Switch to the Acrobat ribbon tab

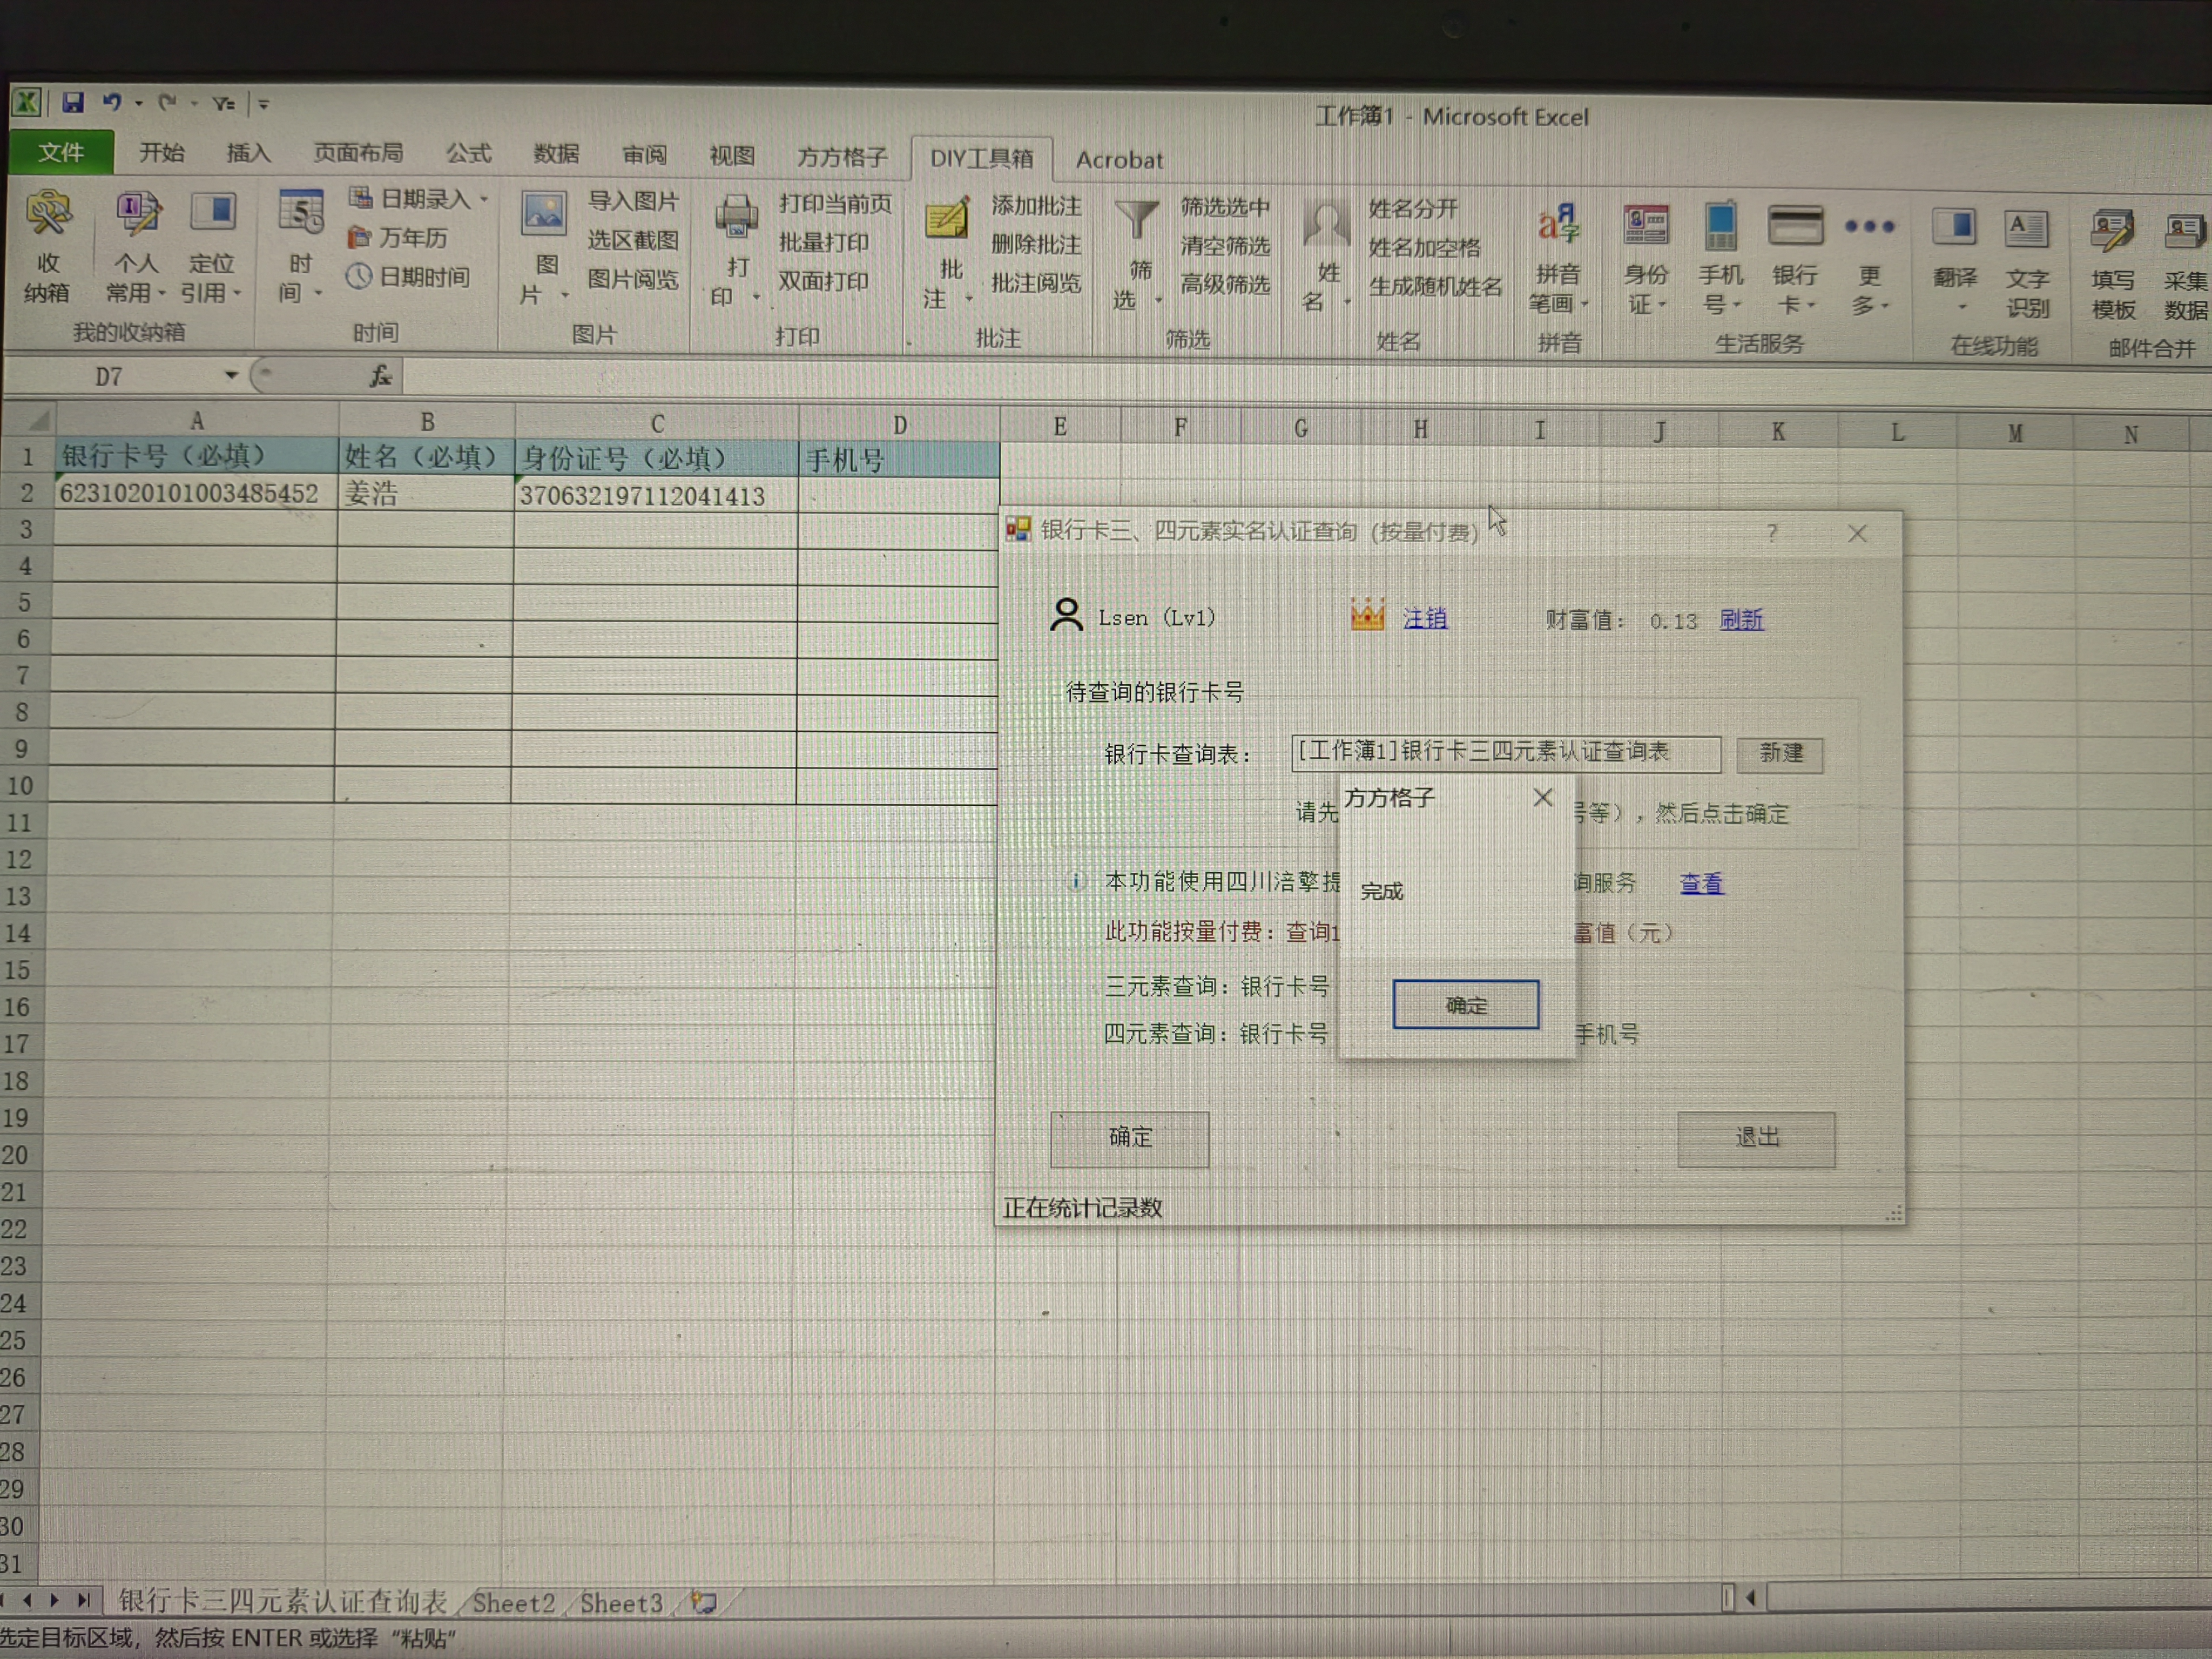(1119, 159)
